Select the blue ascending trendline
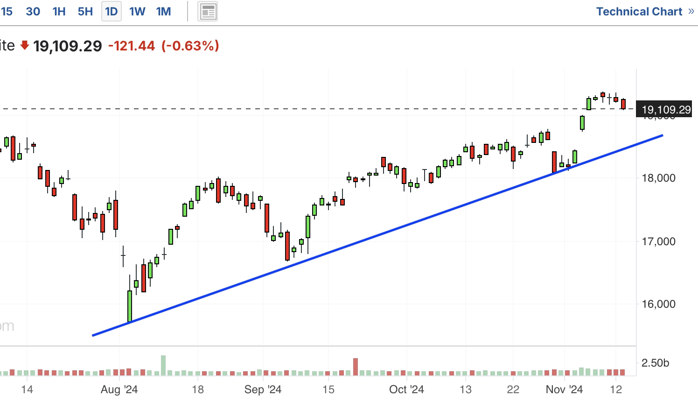 [378, 235]
